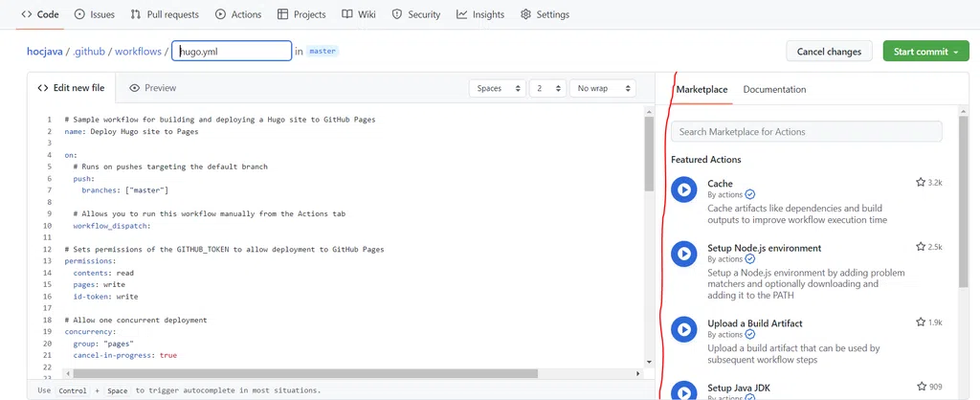980x400 pixels.
Task: Switch to the Documentation tab
Action: tap(774, 89)
